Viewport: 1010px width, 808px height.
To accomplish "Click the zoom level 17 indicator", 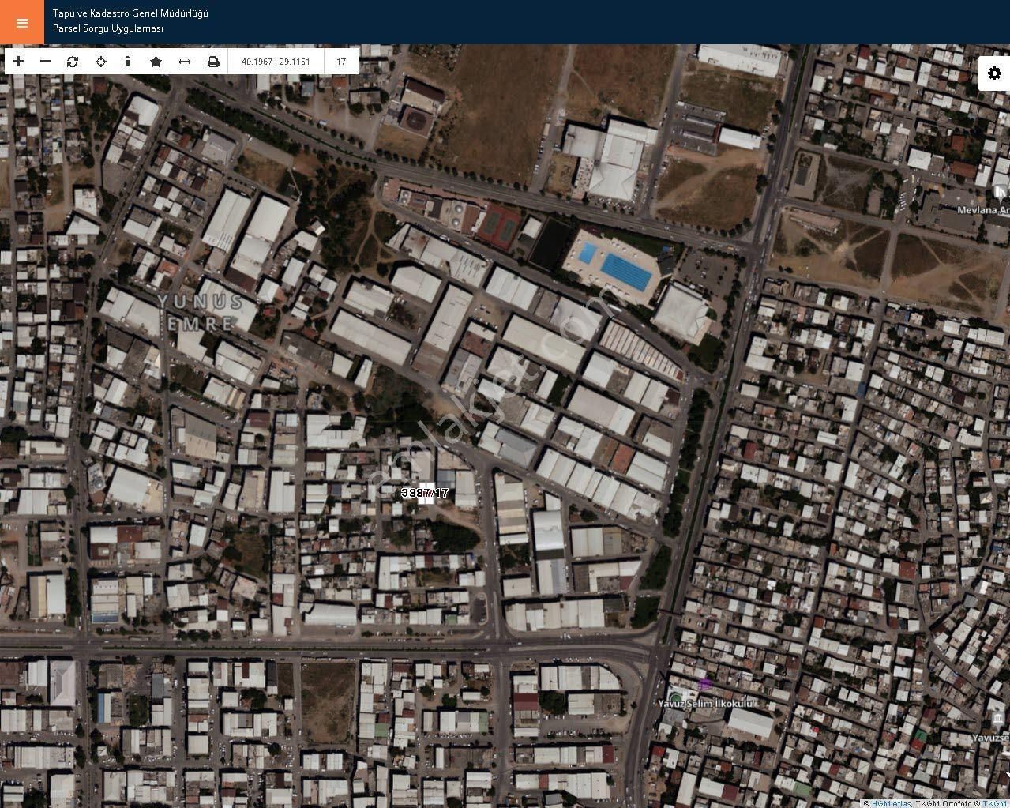I will pyautogui.click(x=341, y=62).
